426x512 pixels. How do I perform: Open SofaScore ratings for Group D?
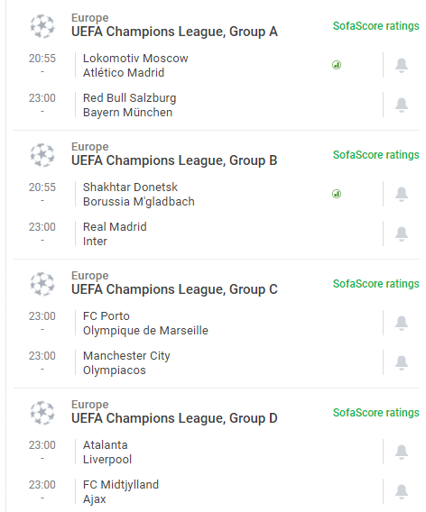375,413
